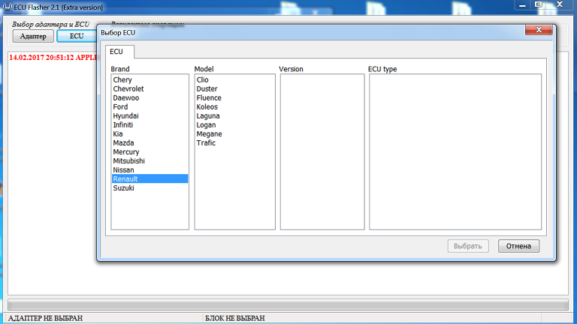Click the highlighted Renault brand
Viewport: 577px width, 324px height.
[x=150, y=179]
